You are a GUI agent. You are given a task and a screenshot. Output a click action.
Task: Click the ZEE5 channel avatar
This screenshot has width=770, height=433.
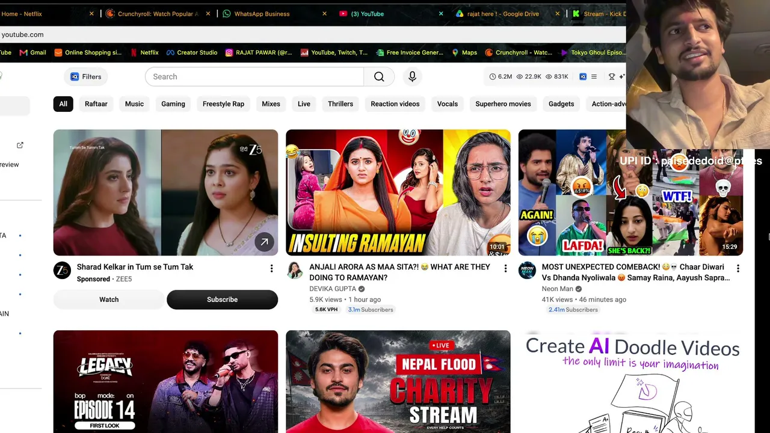click(x=62, y=271)
